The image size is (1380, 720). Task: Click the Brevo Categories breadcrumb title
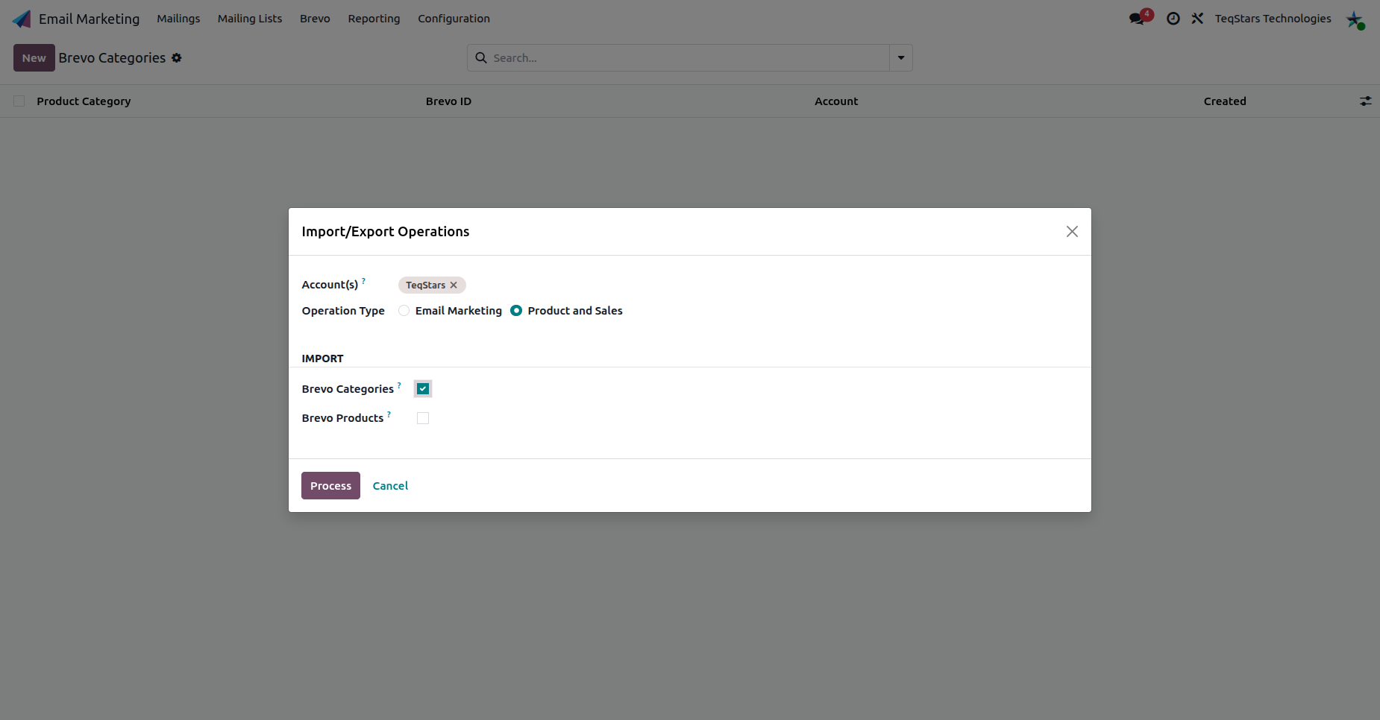pyautogui.click(x=112, y=57)
